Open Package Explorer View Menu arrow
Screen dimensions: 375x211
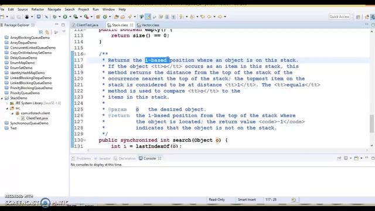point(64,32)
